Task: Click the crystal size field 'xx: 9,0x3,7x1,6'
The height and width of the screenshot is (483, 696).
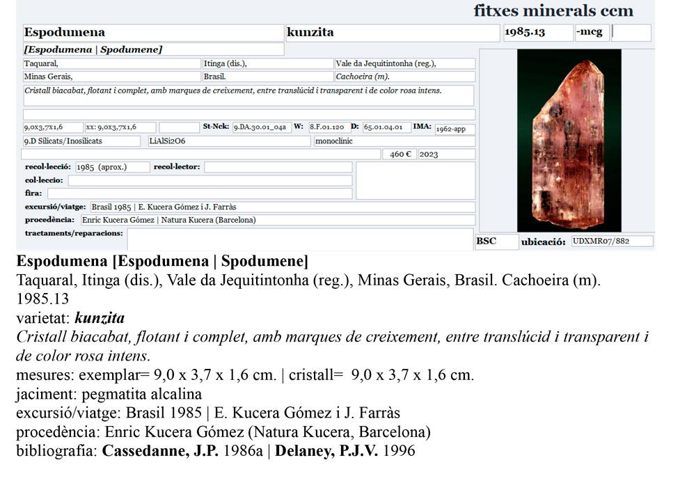Action: click(120, 127)
